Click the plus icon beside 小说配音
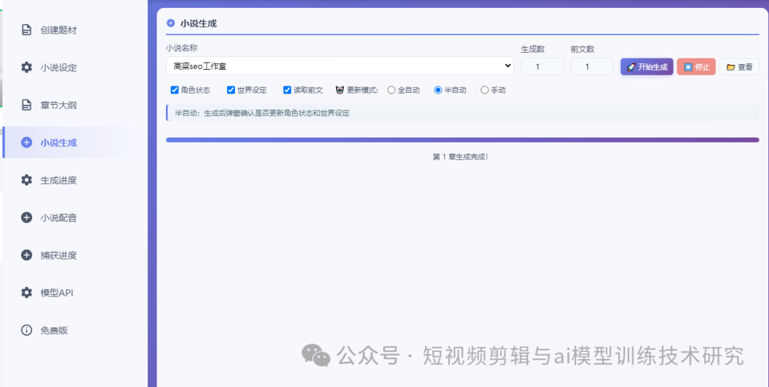This screenshot has height=387, width=769. click(x=26, y=217)
